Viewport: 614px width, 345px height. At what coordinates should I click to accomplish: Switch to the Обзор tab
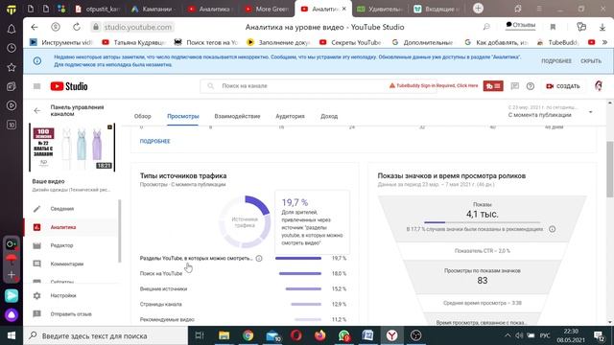click(x=143, y=116)
